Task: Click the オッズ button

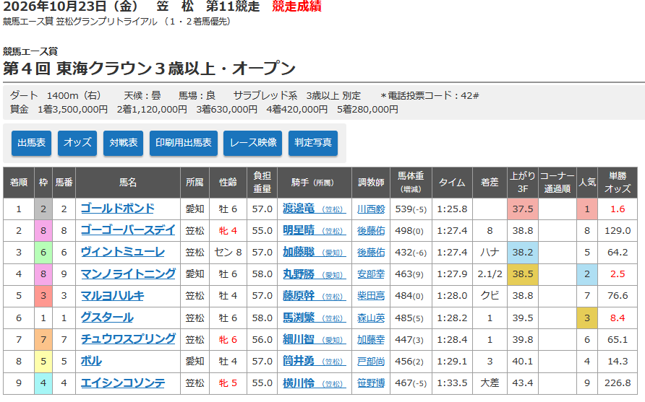Action: click(x=77, y=143)
